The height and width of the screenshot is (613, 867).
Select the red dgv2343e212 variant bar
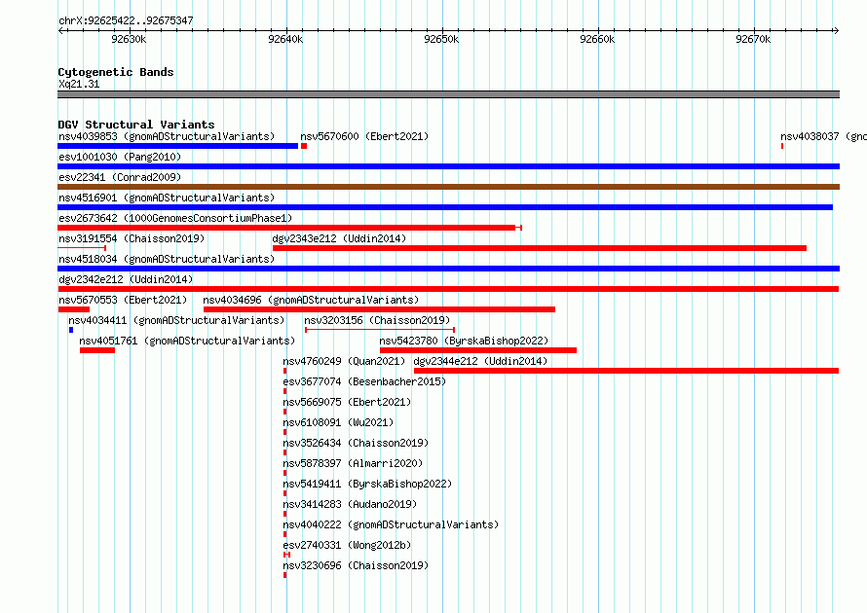coord(539,248)
